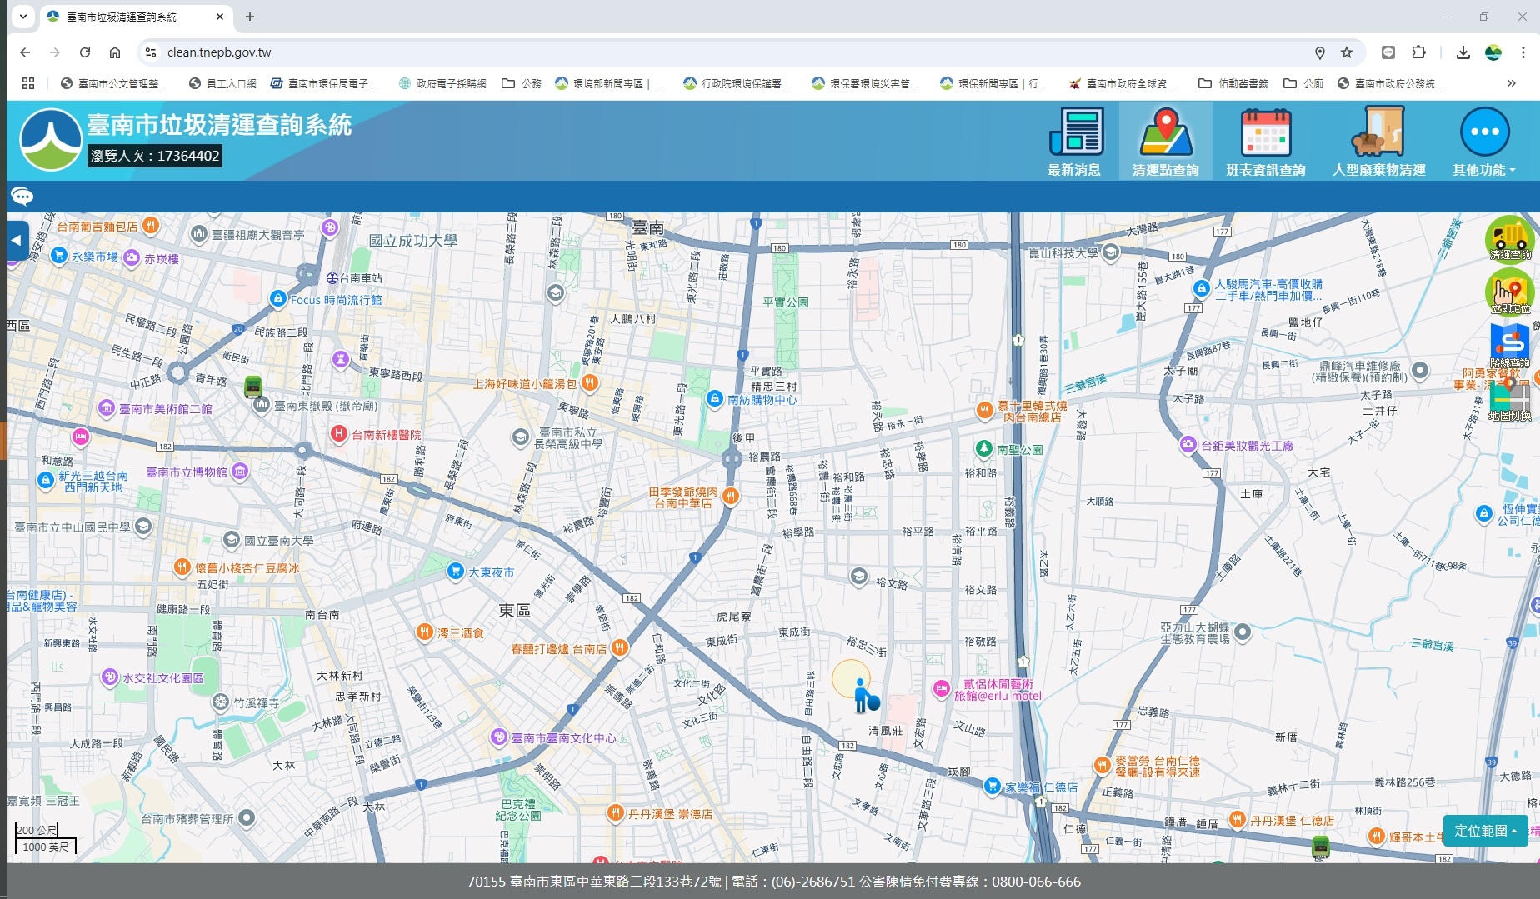Screen dimensions: 1540x899
Task: Expand the left side panel arrow
Action: [x=17, y=240]
